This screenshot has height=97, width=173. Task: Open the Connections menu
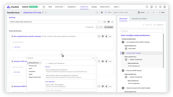click(x=60, y=7)
